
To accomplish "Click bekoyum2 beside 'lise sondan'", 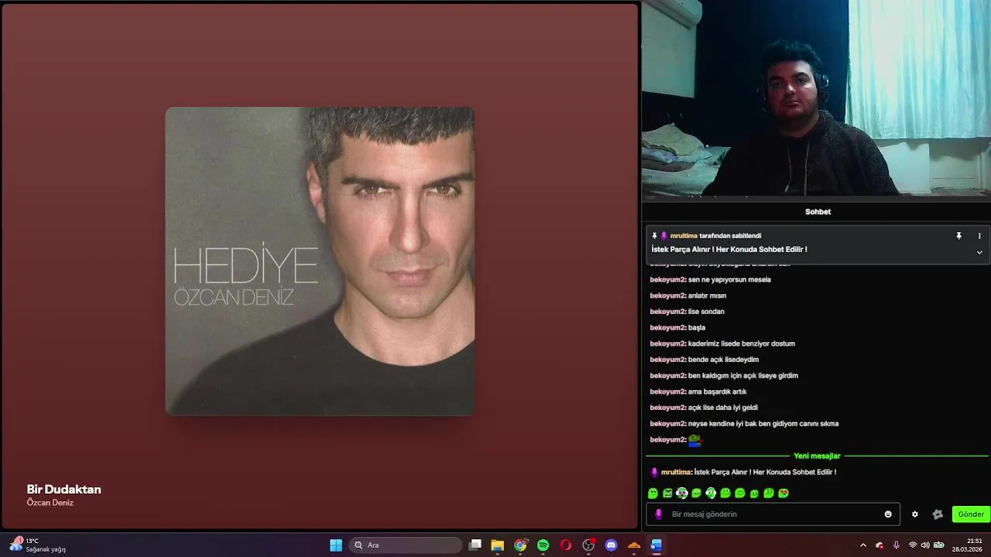I will tap(667, 312).
